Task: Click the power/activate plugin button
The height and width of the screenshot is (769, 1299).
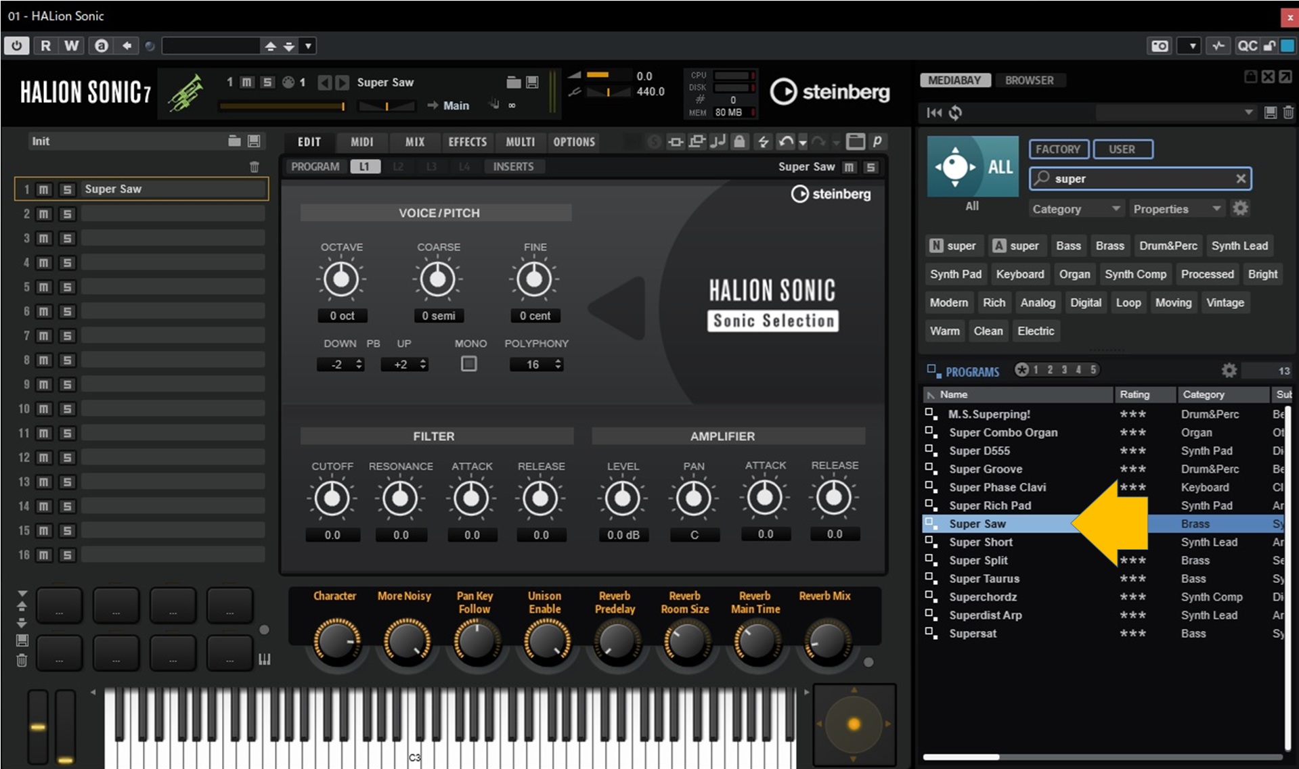Action: click(x=16, y=45)
